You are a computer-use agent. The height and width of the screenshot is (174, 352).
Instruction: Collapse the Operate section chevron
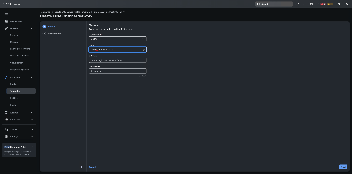[32, 28]
